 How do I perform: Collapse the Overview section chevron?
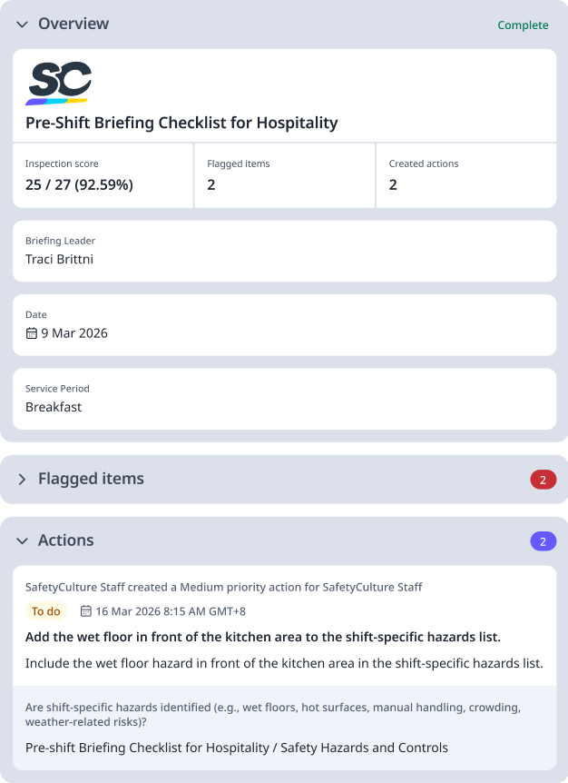22,25
